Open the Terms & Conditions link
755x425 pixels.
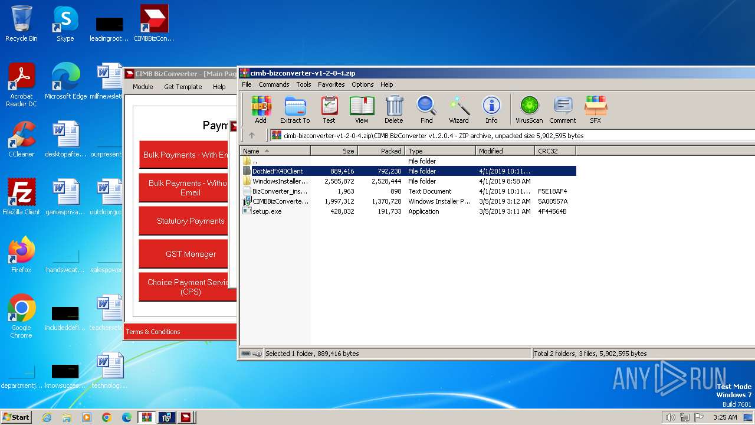click(x=153, y=332)
